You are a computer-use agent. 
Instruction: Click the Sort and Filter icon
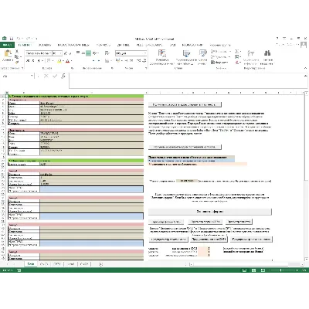tap(250, 53)
